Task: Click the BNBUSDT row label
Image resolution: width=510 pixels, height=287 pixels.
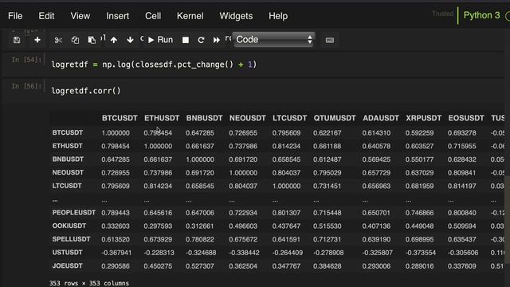Action: (68, 159)
